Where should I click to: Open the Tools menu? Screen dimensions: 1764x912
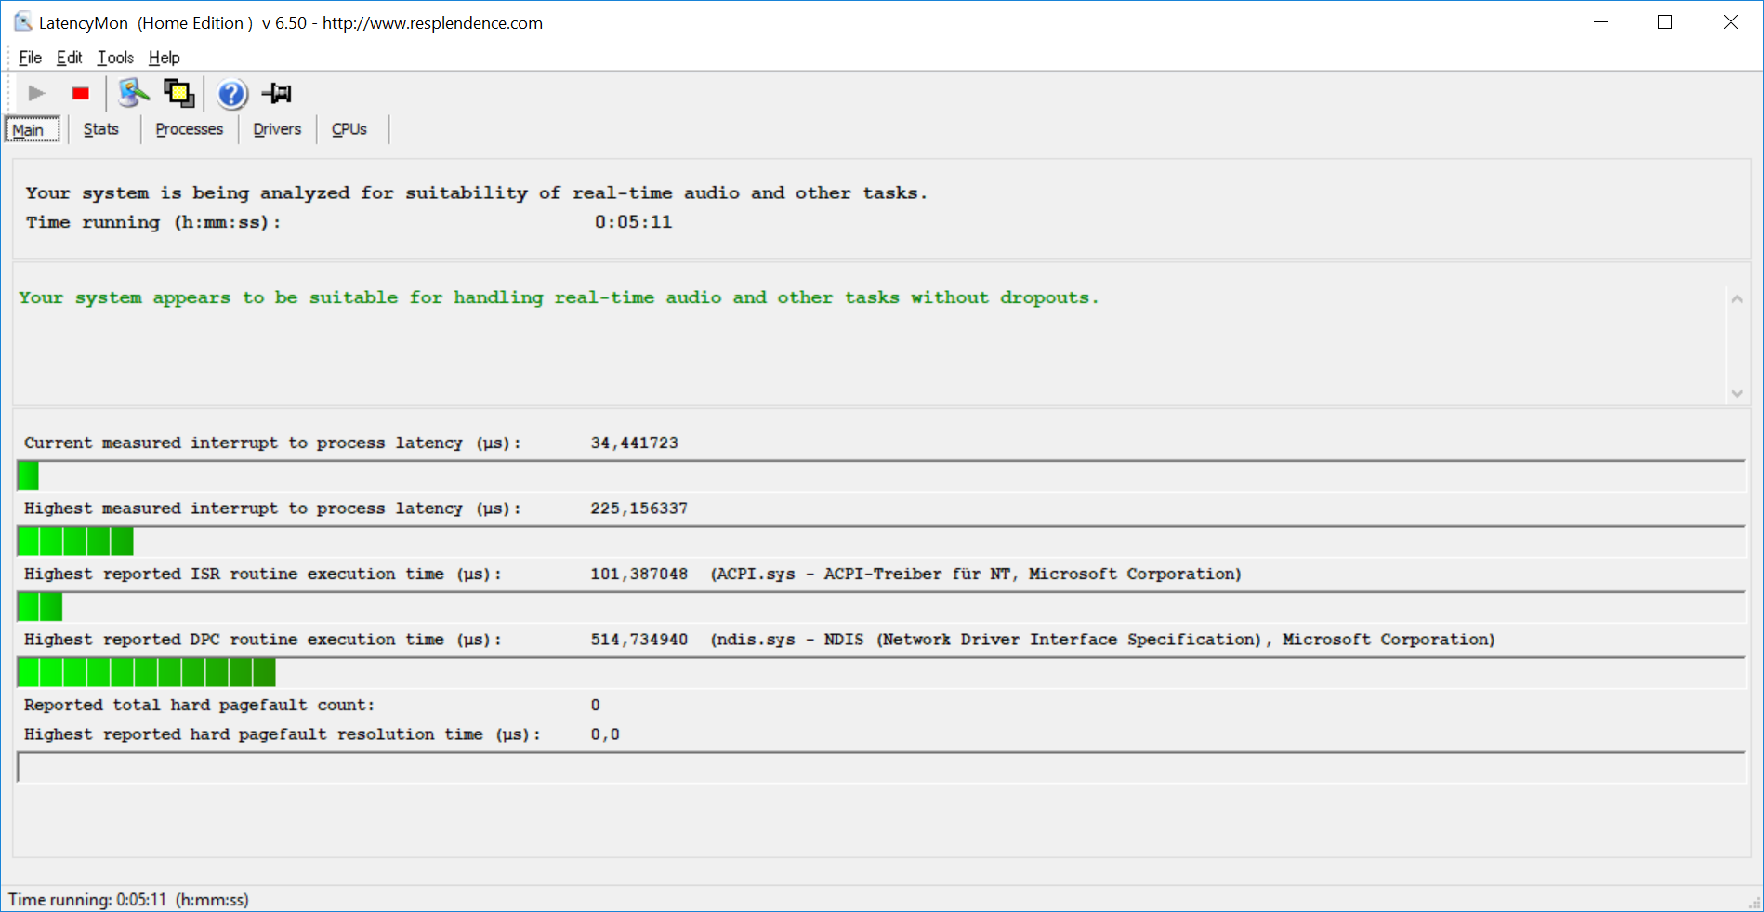point(115,58)
